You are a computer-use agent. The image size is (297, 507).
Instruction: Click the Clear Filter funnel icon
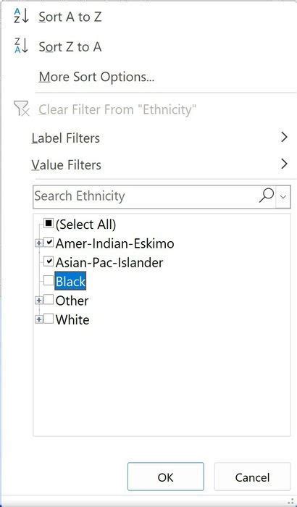tap(22, 109)
